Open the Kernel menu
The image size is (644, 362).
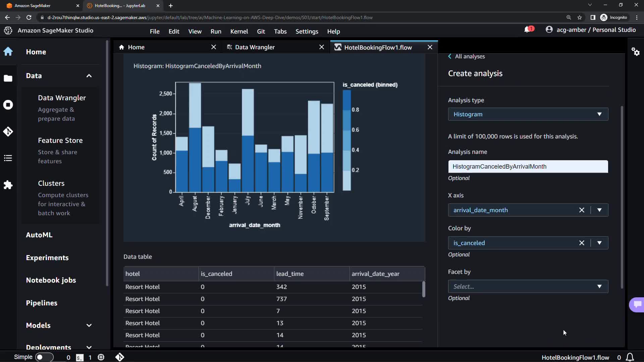239,32
